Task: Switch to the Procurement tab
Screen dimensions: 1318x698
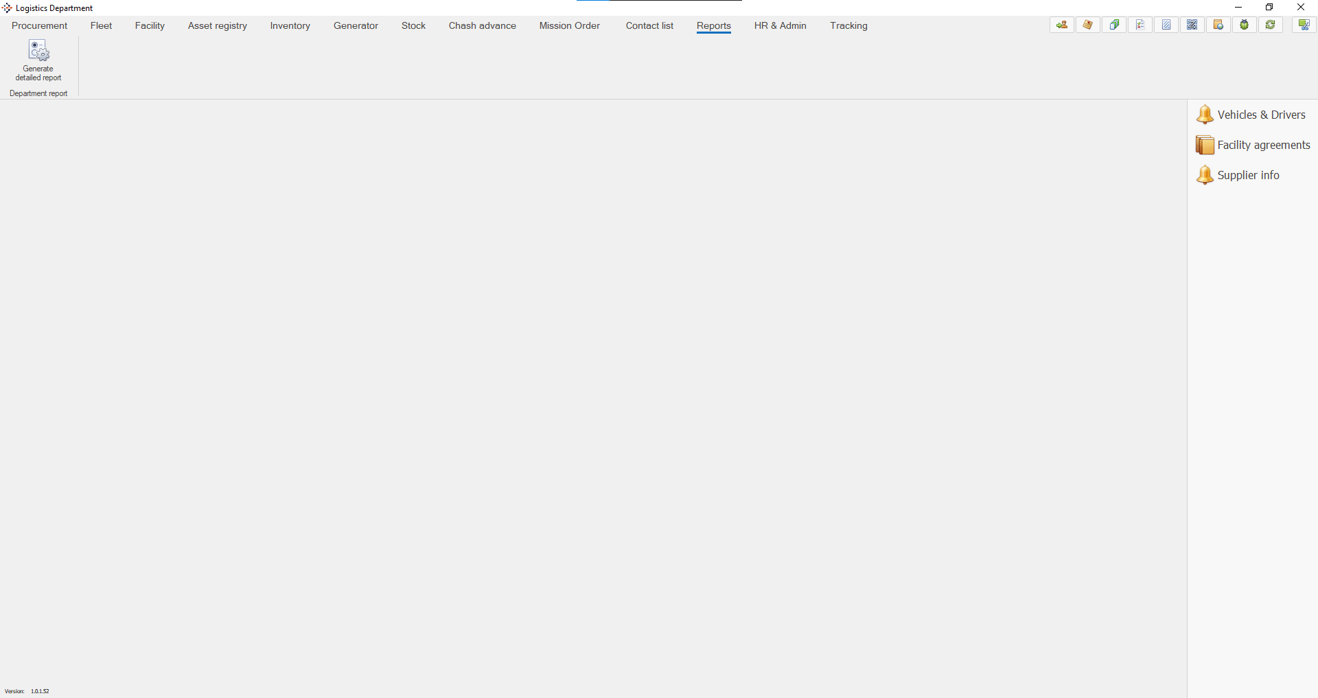Action: (39, 25)
